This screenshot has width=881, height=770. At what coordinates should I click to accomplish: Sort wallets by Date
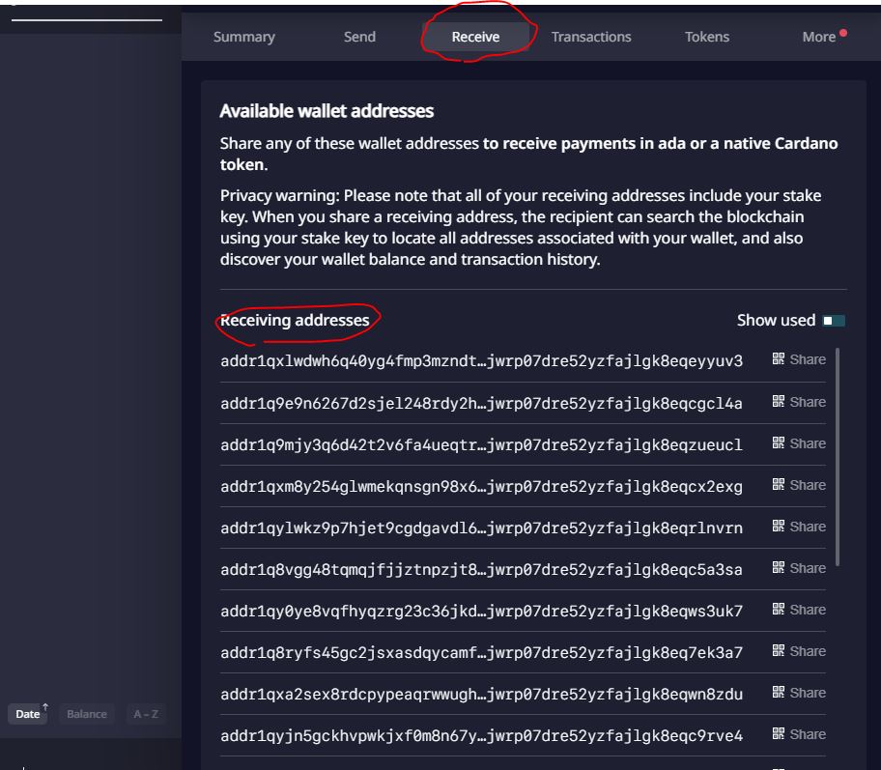click(28, 714)
